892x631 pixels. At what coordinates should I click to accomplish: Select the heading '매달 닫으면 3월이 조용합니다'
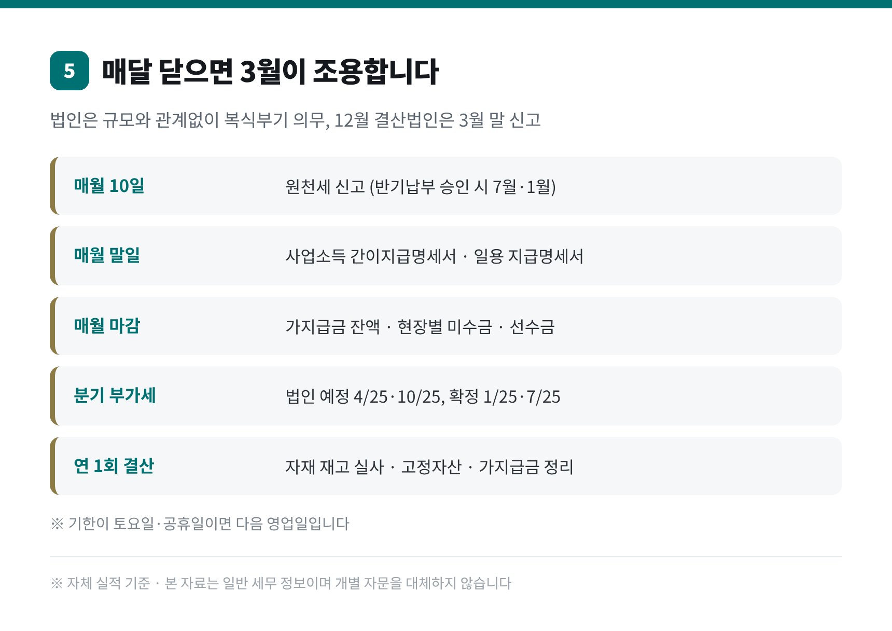pyautogui.click(x=270, y=71)
